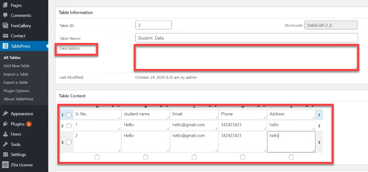Viewport: 368px width, 172px height.
Task: Click row 3 hello@gmail.com cell
Action: pos(194,142)
